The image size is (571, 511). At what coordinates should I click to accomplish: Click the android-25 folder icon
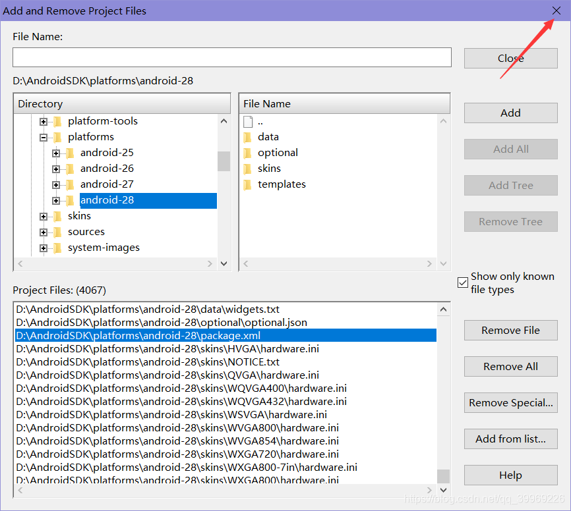click(x=70, y=153)
